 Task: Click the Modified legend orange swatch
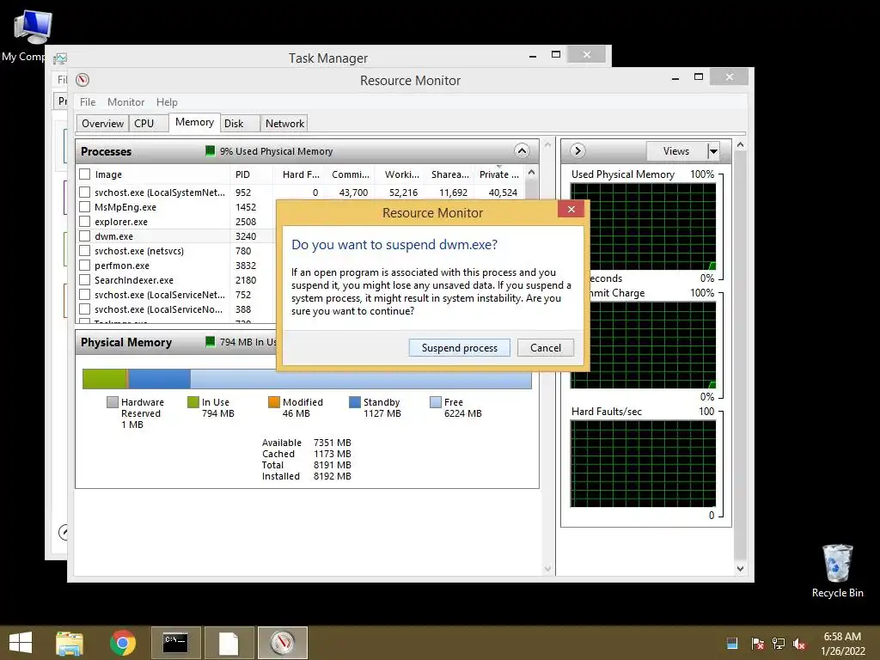pyautogui.click(x=274, y=402)
